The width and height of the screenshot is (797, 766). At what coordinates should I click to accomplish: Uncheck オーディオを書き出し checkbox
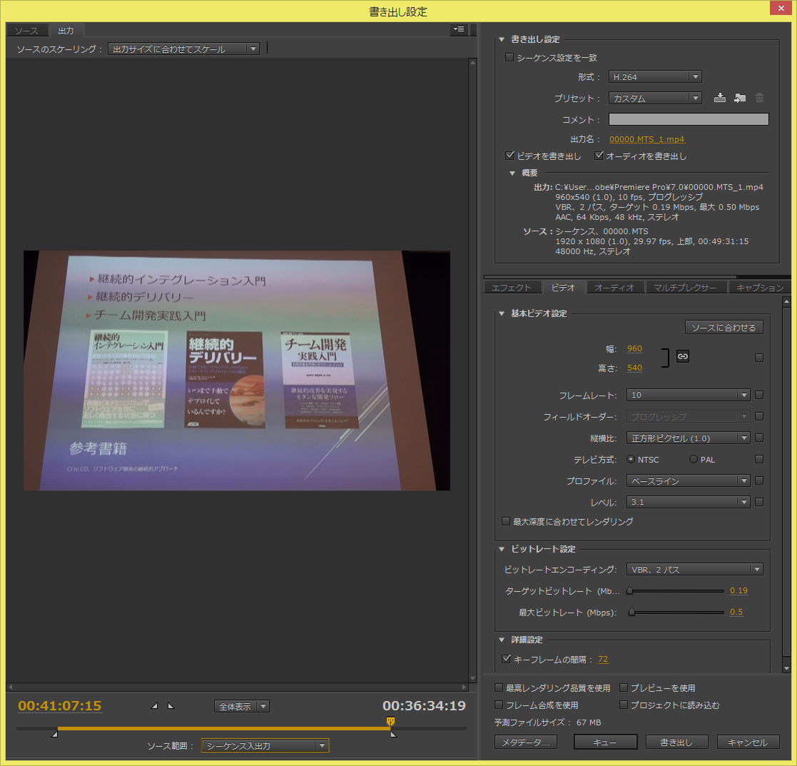point(599,156)
